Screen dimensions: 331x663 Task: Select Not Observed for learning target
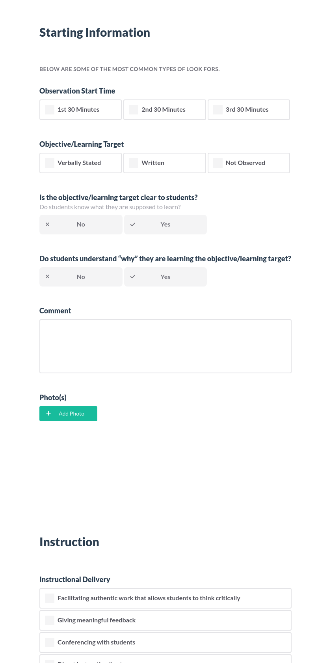[x=218, y=163]
